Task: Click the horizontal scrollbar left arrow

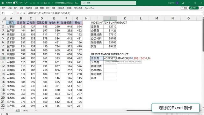Action: pyautogui.click(x=126, y=111)
